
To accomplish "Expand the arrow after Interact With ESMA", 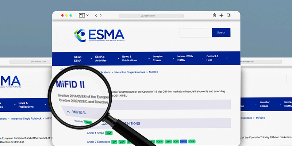I will click(203, 58).
